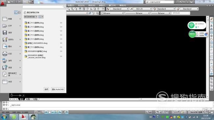Image resolution: width=214 pixels, height=120 pixels.
Task: Switch to the 布局1 layout tab
Action: tap(28, 99)
